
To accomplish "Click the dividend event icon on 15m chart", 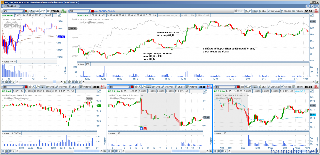I will point(141,129).
